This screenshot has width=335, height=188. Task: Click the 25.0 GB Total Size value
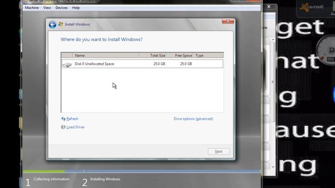(x=159, y=64)
